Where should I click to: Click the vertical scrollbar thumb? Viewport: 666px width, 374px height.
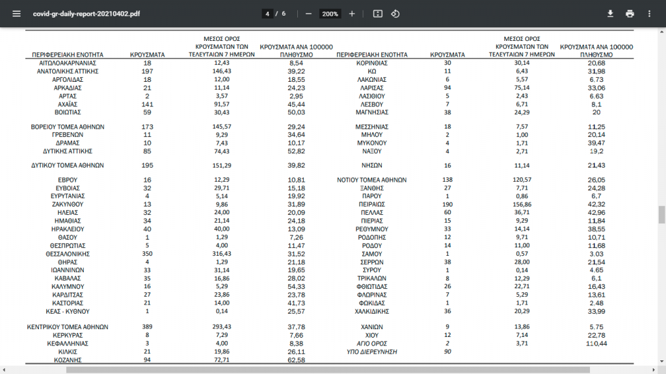point(661,214)
